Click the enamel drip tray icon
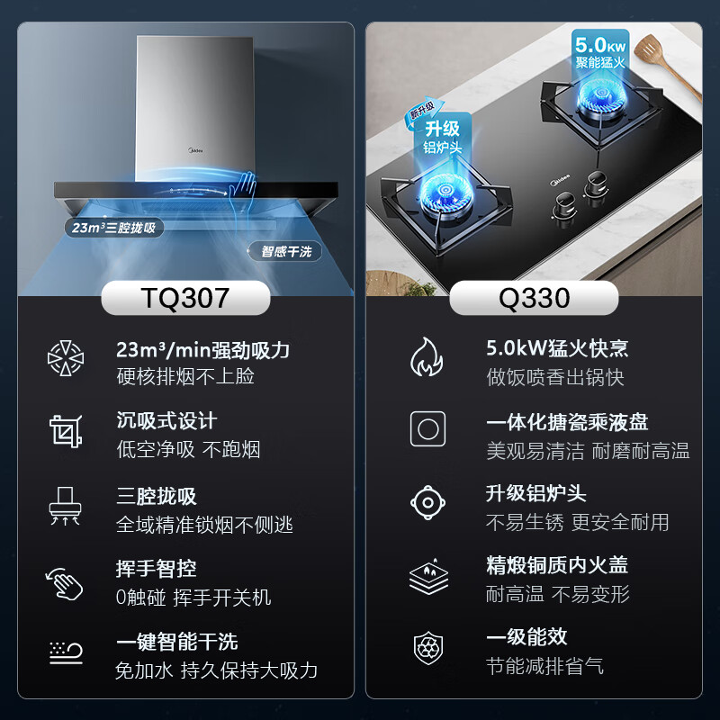This screenshot has height=720, width=720. click(428, 428)
